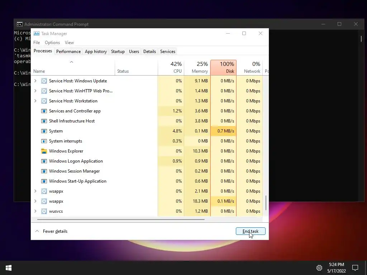367x275 pixels.
Task: Switch to the Services tab
Action: point(168,52)
